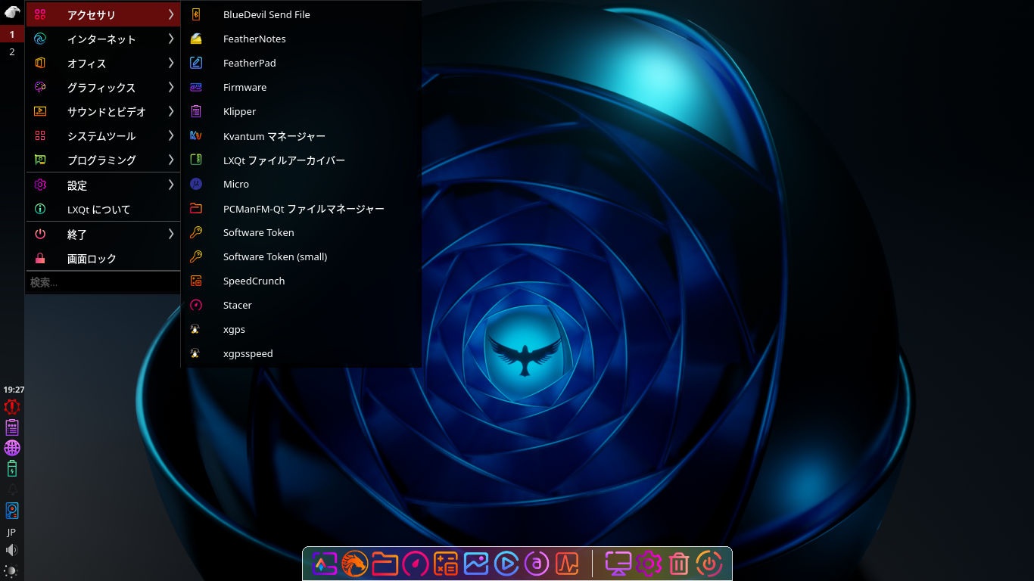Viewport: 1034px width, 581px height.
Task: Expand the システムツール submenu arrow
Action: point(171,135)
